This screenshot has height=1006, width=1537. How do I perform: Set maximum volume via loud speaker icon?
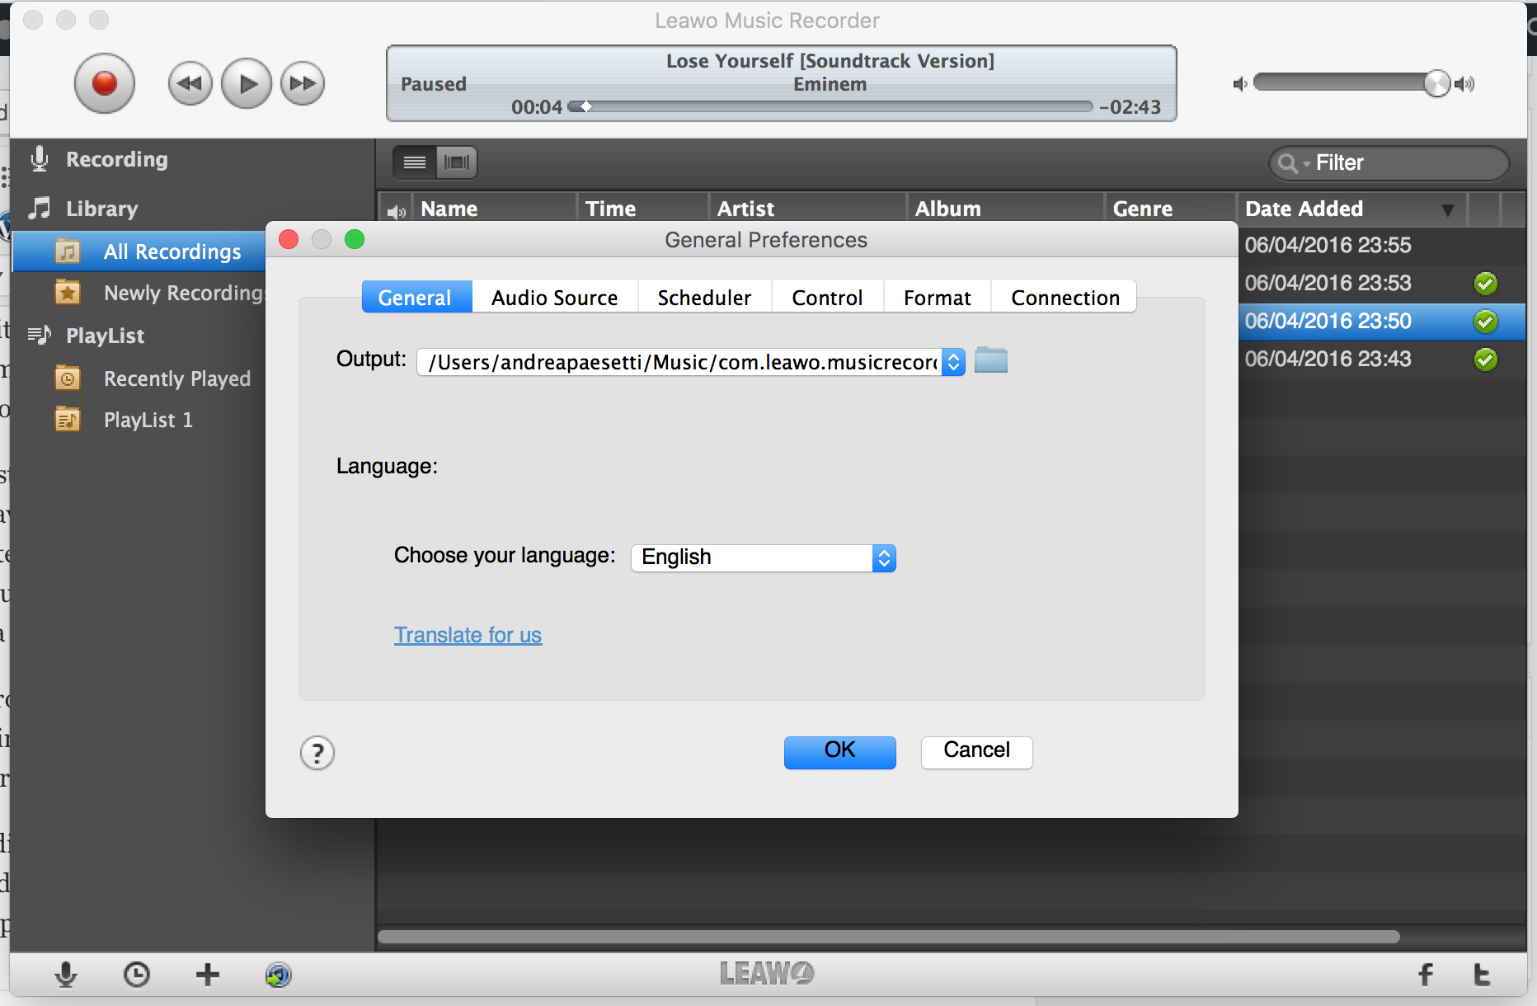click(x=1464, y=84)
